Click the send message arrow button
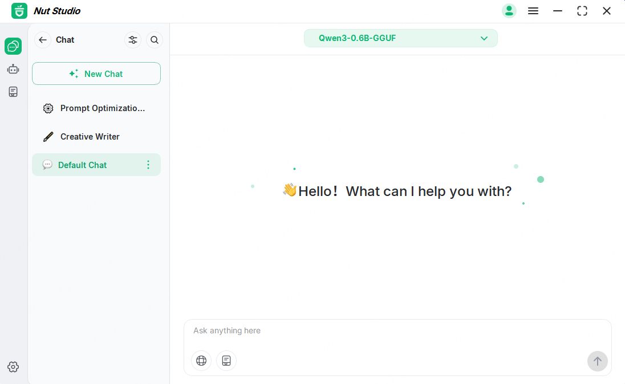The height and width of the screenshot is (384, 625). click(x=597, y=361)
